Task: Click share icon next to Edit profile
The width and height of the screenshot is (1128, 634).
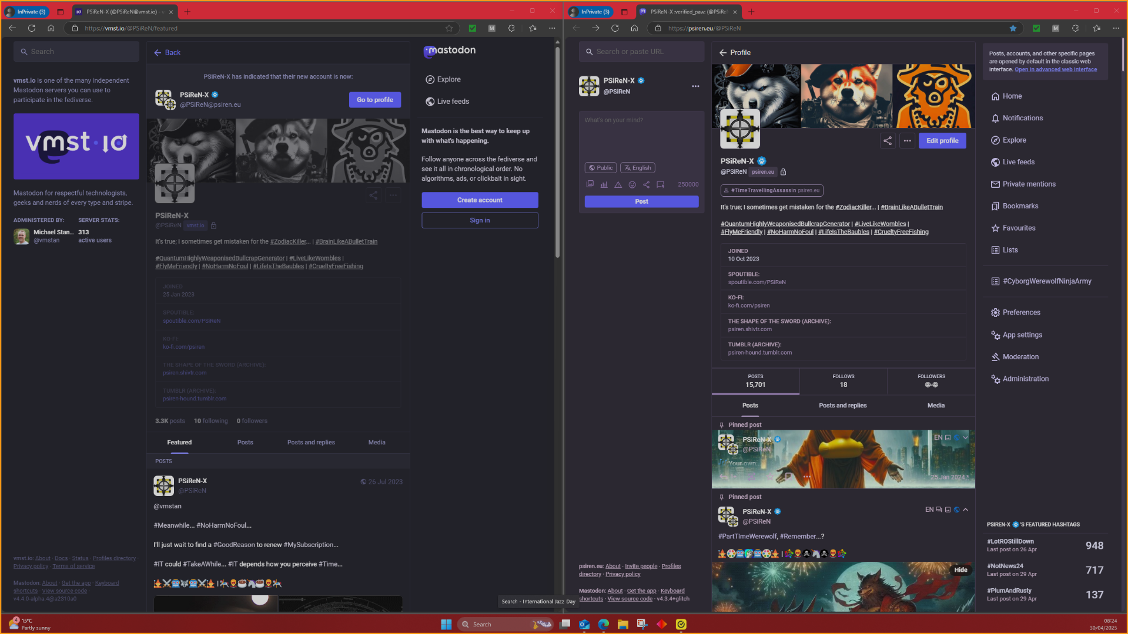Action: pos(888,141)
